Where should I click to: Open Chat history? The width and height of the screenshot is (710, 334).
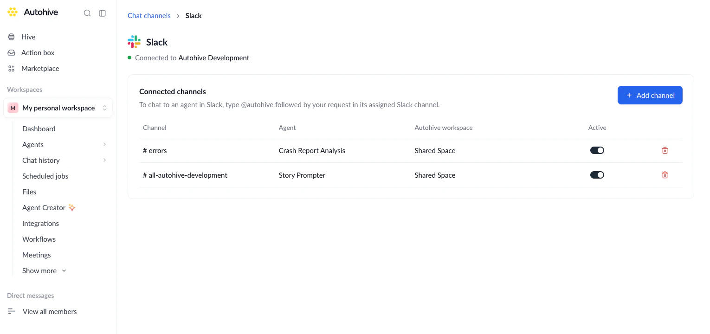(x=41, y=161)
